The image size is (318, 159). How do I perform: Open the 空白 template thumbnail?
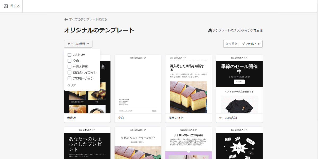138,84
